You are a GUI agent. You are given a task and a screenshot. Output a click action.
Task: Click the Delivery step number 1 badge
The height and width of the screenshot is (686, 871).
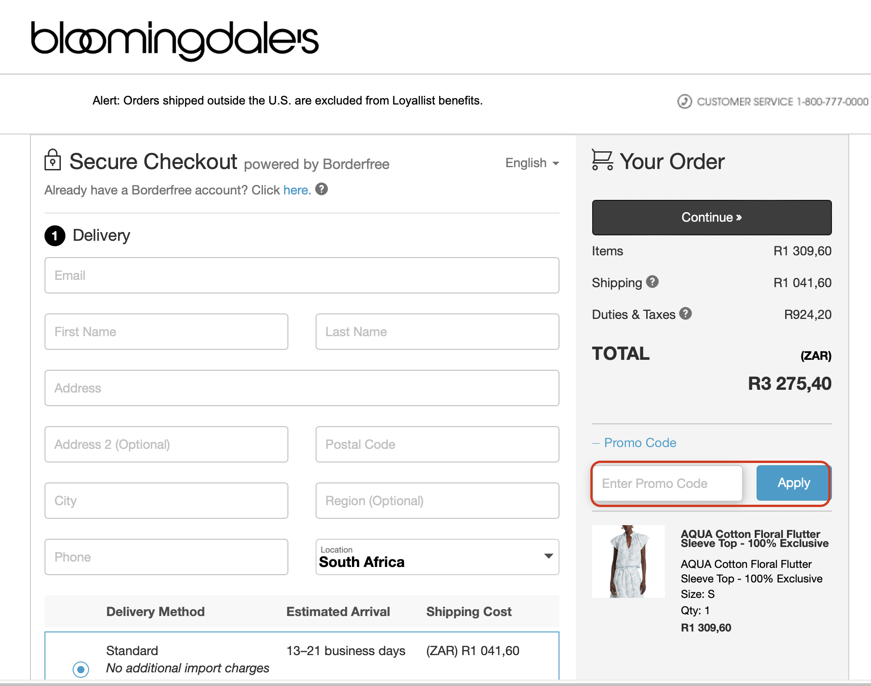pyautogui.click(x=55, y=236)
